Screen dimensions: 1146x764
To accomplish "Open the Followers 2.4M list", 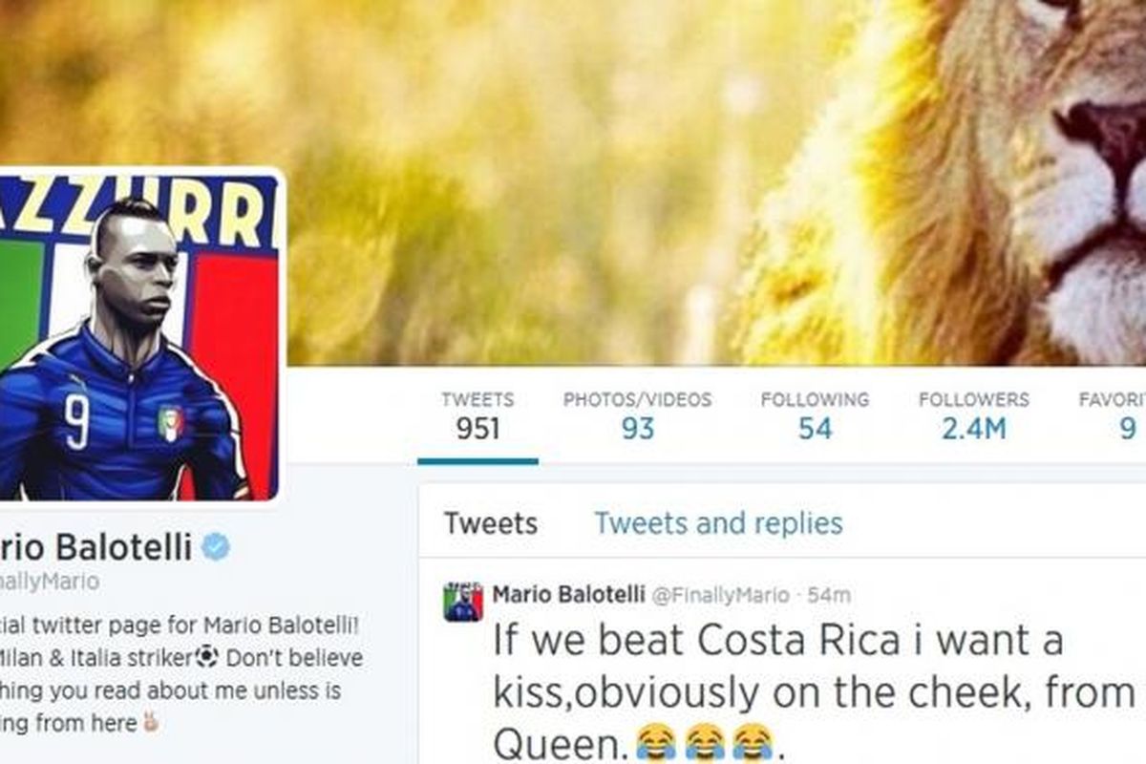I will (973, 416).
